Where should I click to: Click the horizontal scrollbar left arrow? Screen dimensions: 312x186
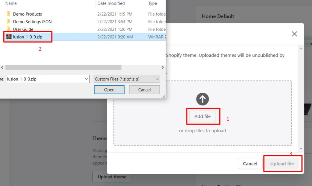click(x=2, y=67)
